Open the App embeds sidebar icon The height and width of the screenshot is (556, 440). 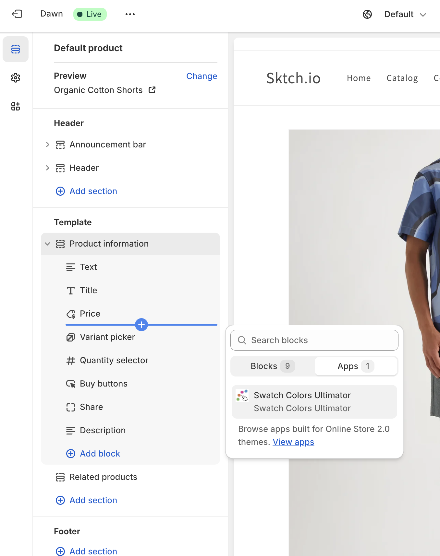(x=16, y=106)
